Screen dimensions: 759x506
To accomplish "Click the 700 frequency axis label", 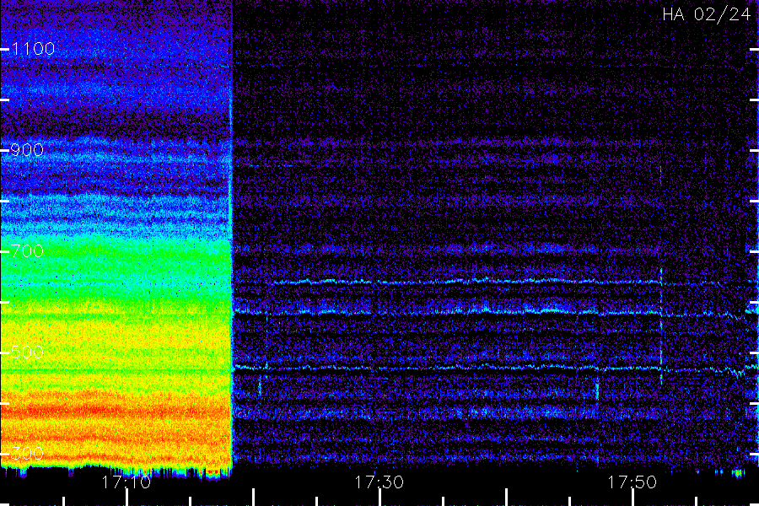I will click(27, 251).
